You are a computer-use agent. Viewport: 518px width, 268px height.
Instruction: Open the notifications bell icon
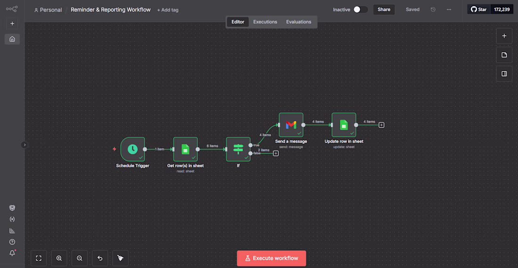12,253
